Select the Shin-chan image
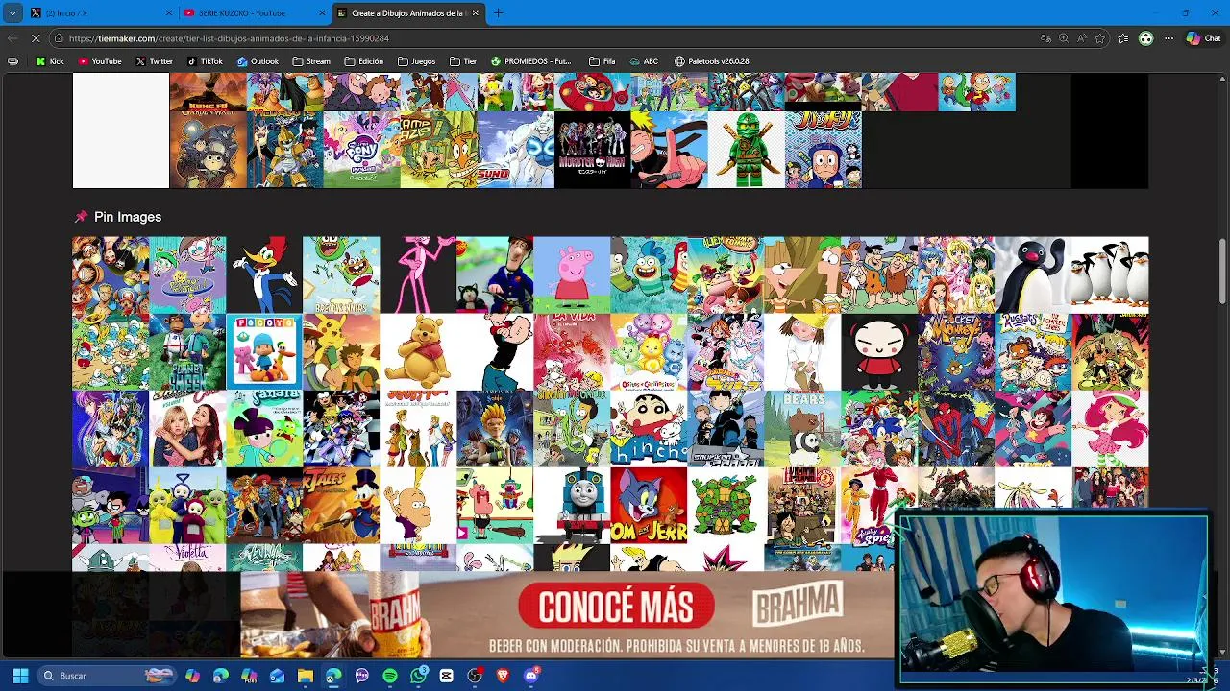 click(x=649, y=429)
